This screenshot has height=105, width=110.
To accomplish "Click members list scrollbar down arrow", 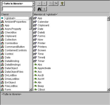I will point(108,90).
